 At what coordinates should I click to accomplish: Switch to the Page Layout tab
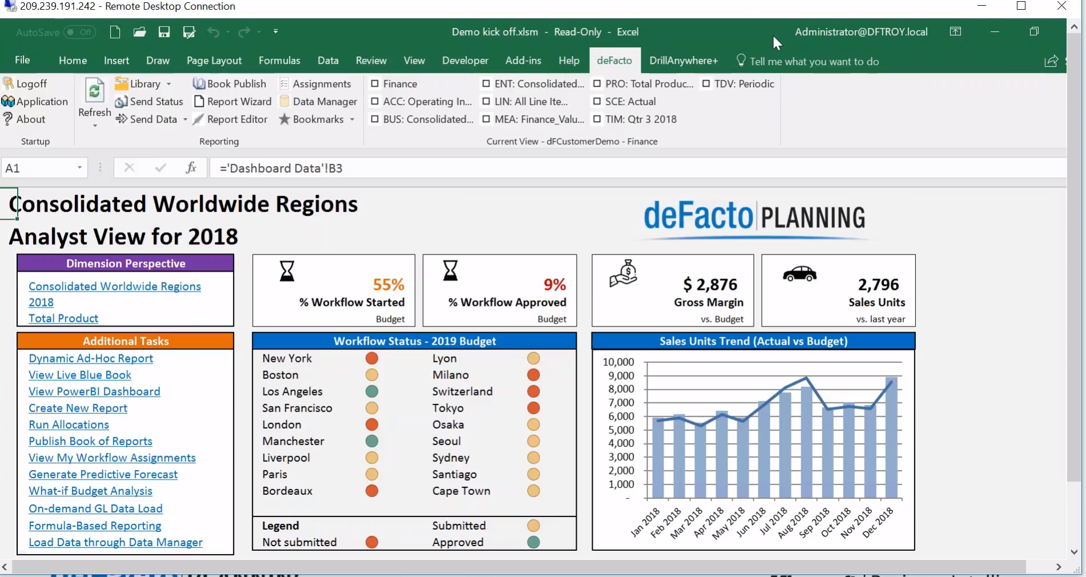(214, 60)
